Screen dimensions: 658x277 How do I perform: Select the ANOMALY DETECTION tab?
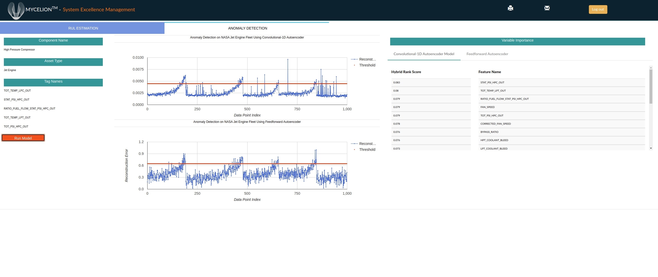247,28
